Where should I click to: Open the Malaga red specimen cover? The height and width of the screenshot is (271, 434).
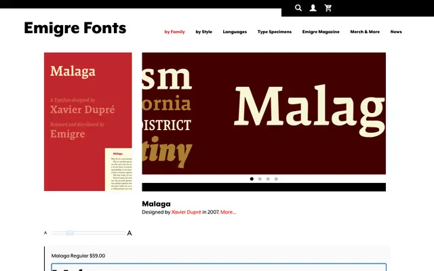click(x=88, y=122)
